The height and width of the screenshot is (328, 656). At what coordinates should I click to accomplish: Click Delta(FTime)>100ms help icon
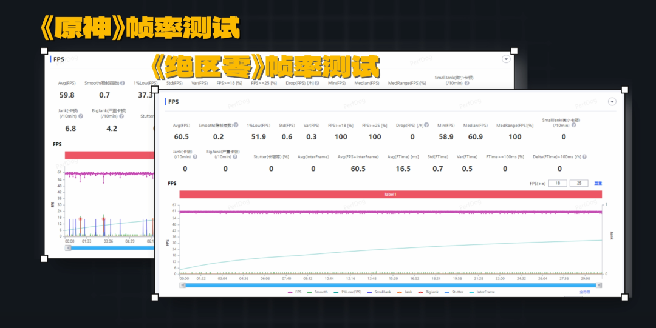pos(590,156)
